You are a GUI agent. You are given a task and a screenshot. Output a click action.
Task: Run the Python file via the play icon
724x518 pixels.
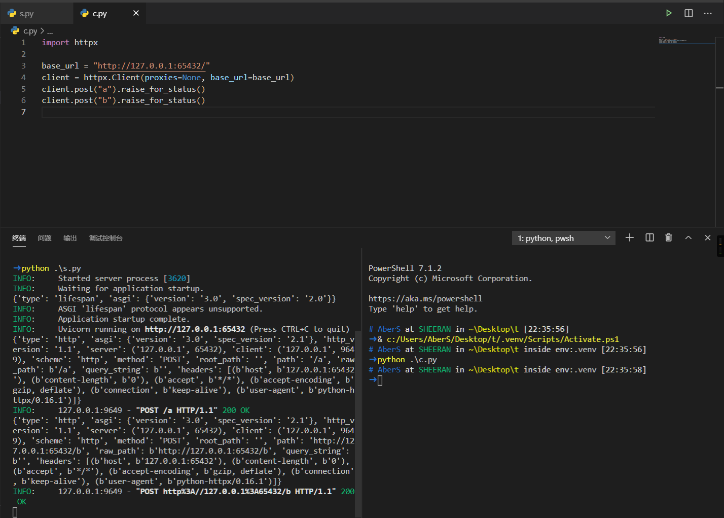(x=669, y=13)
